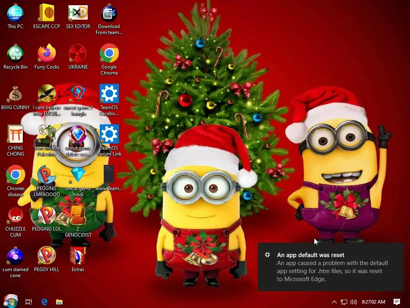The width and height of the screenshot is (410, 308).
Task: Select the Extras desktop icon
Action: [78, 259]
